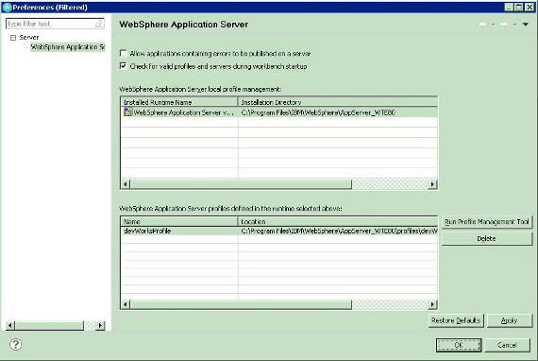Select the Server tree item
538x361 pixels.
(29, 37)
